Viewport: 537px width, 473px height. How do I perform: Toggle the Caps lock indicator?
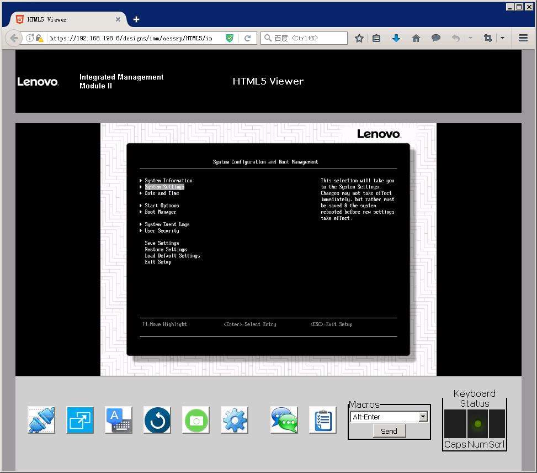[455, 424]
